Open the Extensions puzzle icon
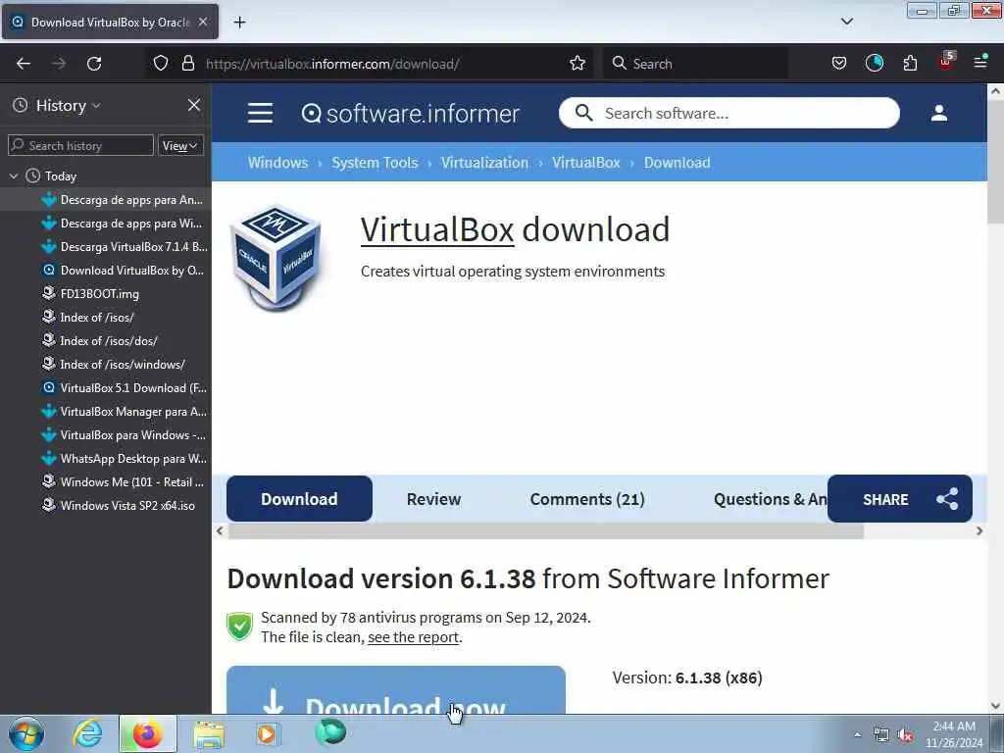 [910, 64]
